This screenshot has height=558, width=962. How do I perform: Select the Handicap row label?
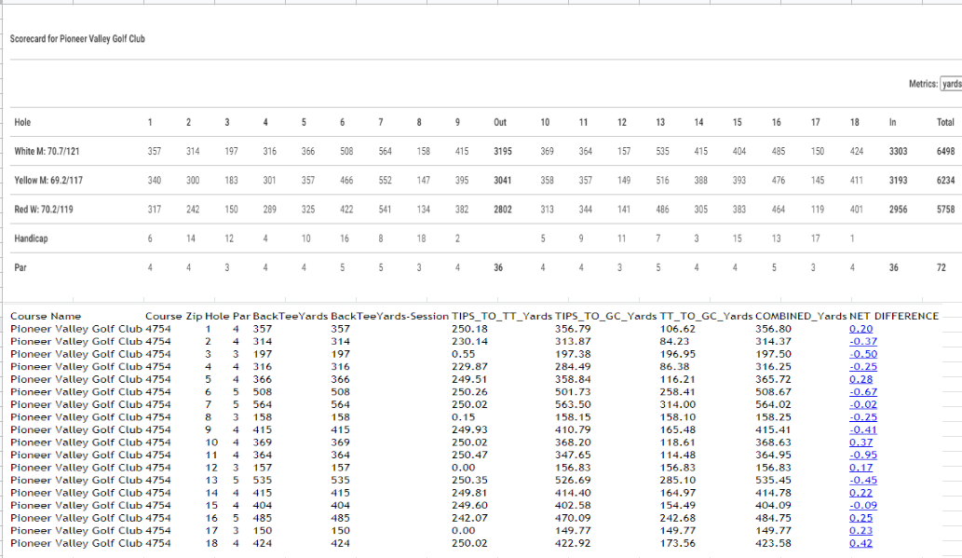31,238
